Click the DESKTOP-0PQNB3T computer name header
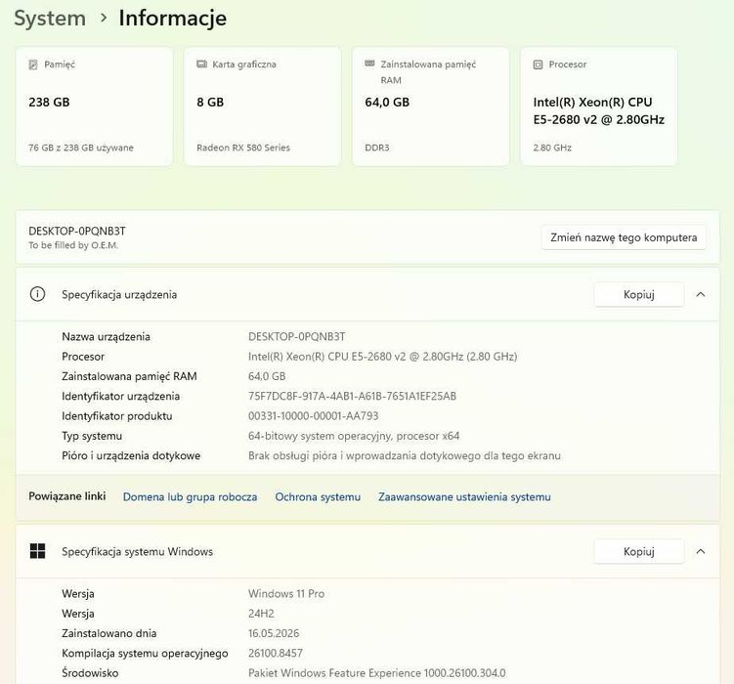The image size is (734, 684). coord(77,232)
